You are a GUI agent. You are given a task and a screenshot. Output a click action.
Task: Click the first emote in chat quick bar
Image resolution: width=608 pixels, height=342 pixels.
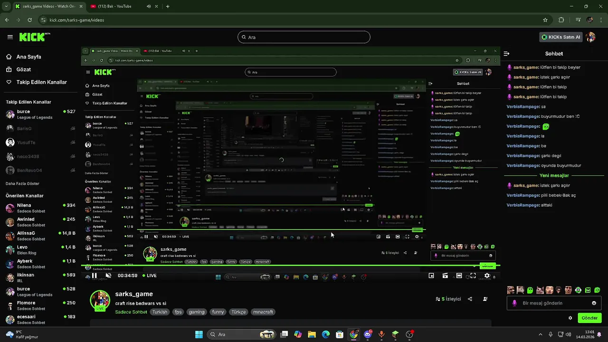click(x=511, y=290)
